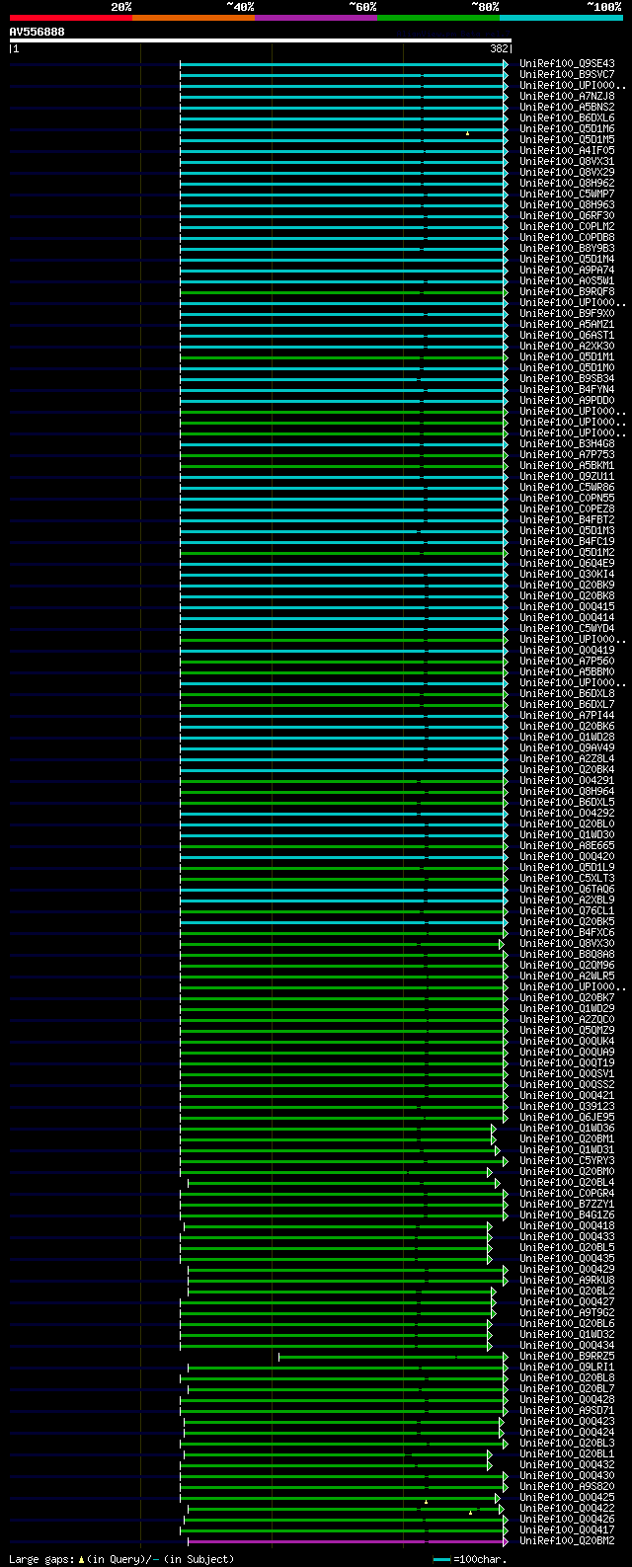
Task: Open hit UniRef100_B6DXL6
Action: pyautogui.click(x=567, y=118)
